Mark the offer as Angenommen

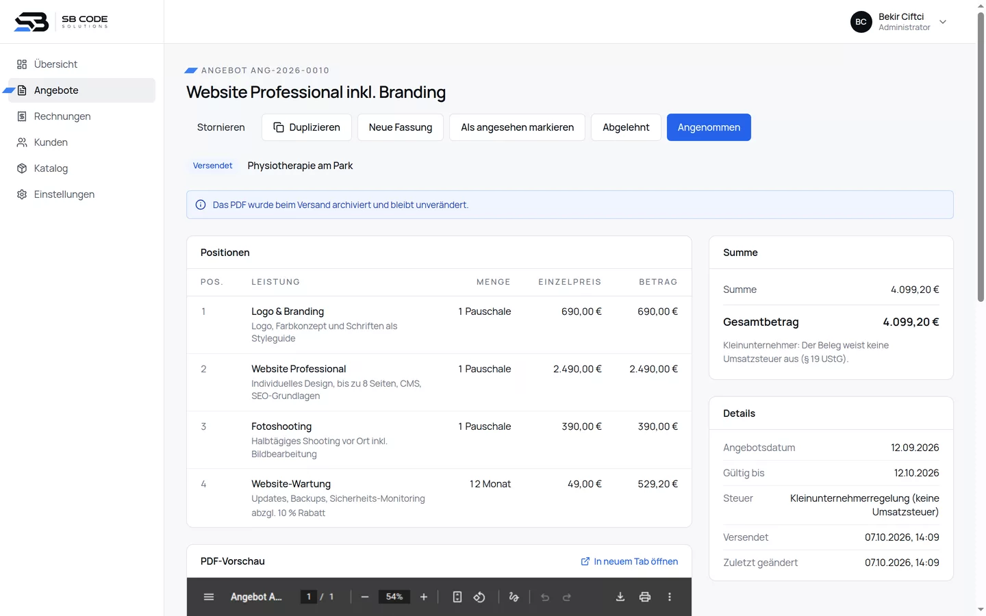tap(709, 127)
